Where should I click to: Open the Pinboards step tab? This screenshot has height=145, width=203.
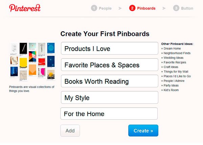(146, 8)
